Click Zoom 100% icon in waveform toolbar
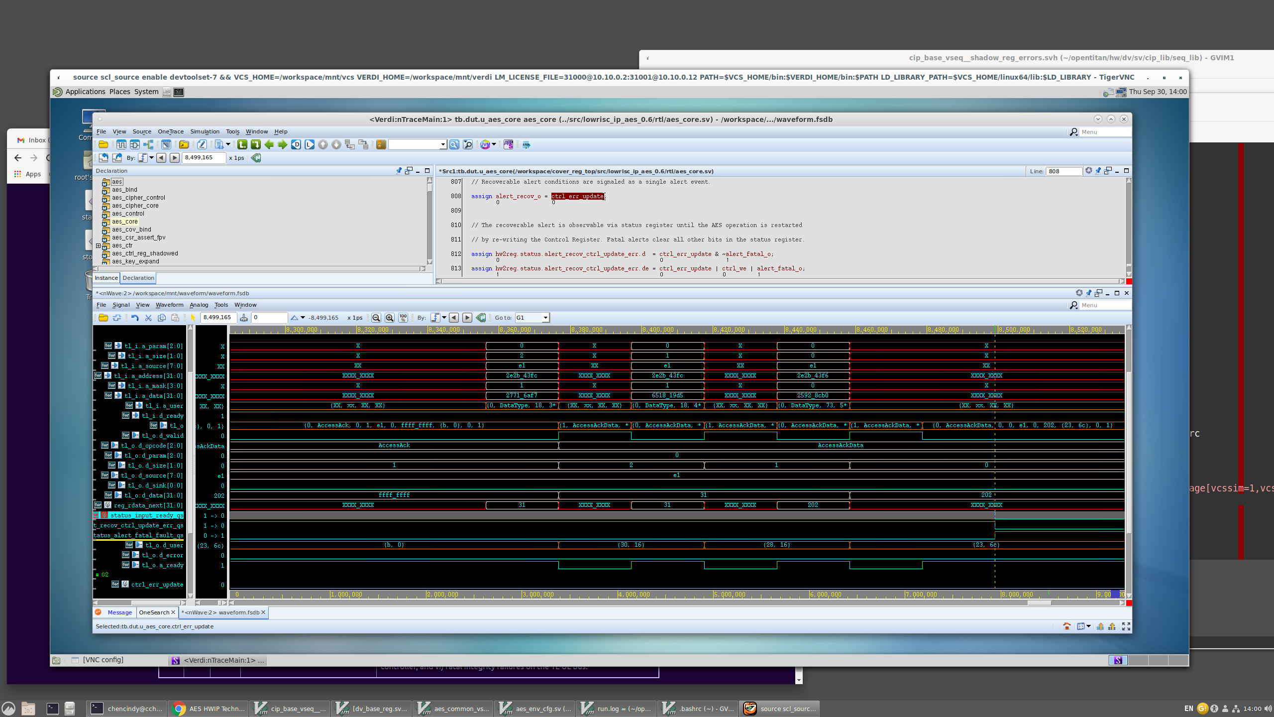 [403, 318]
